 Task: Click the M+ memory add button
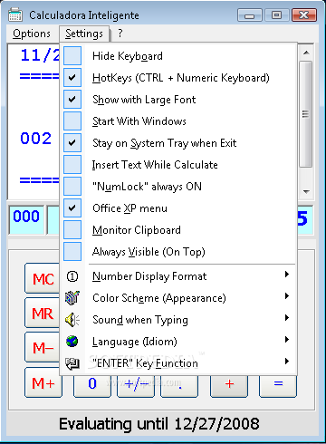click(43, 383)
